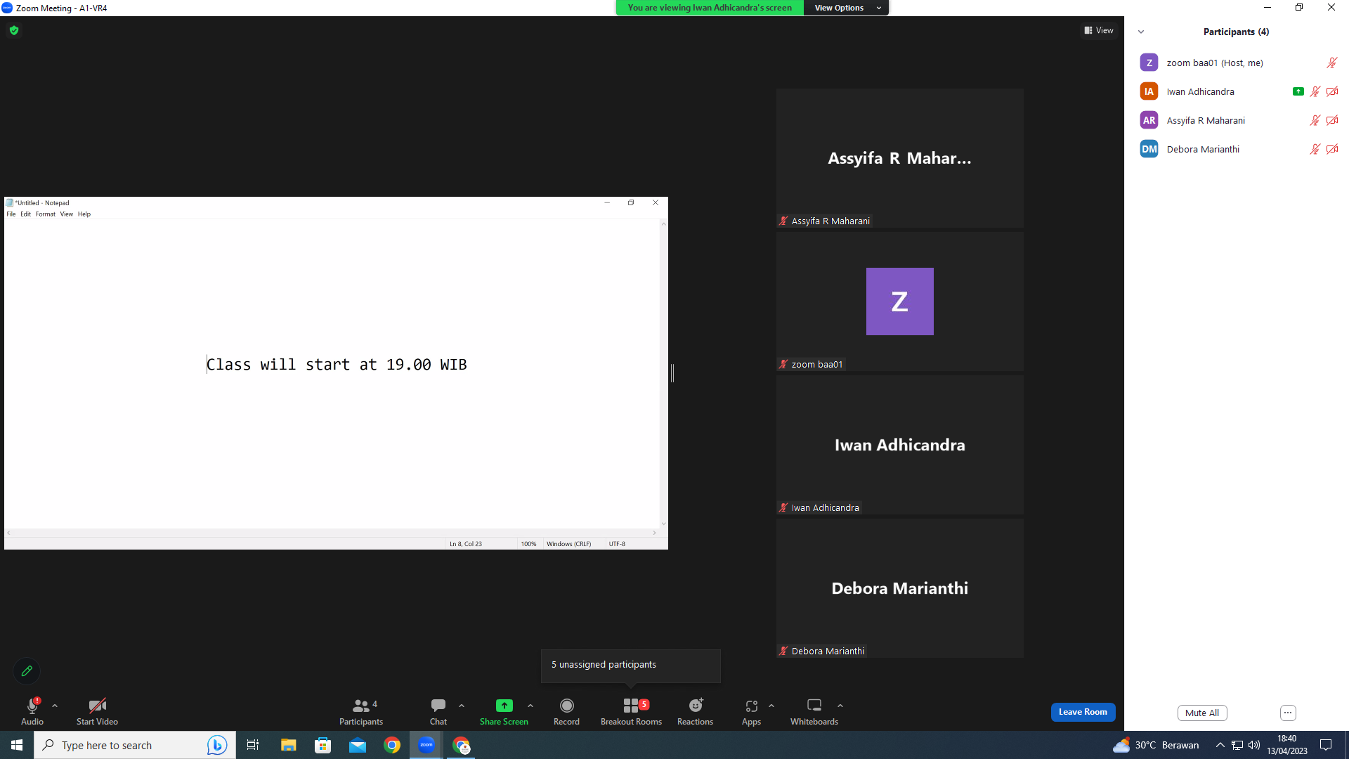1349x759 pixels.
Task: Switch to Zoom in taskbar
Action: (426, 745)
